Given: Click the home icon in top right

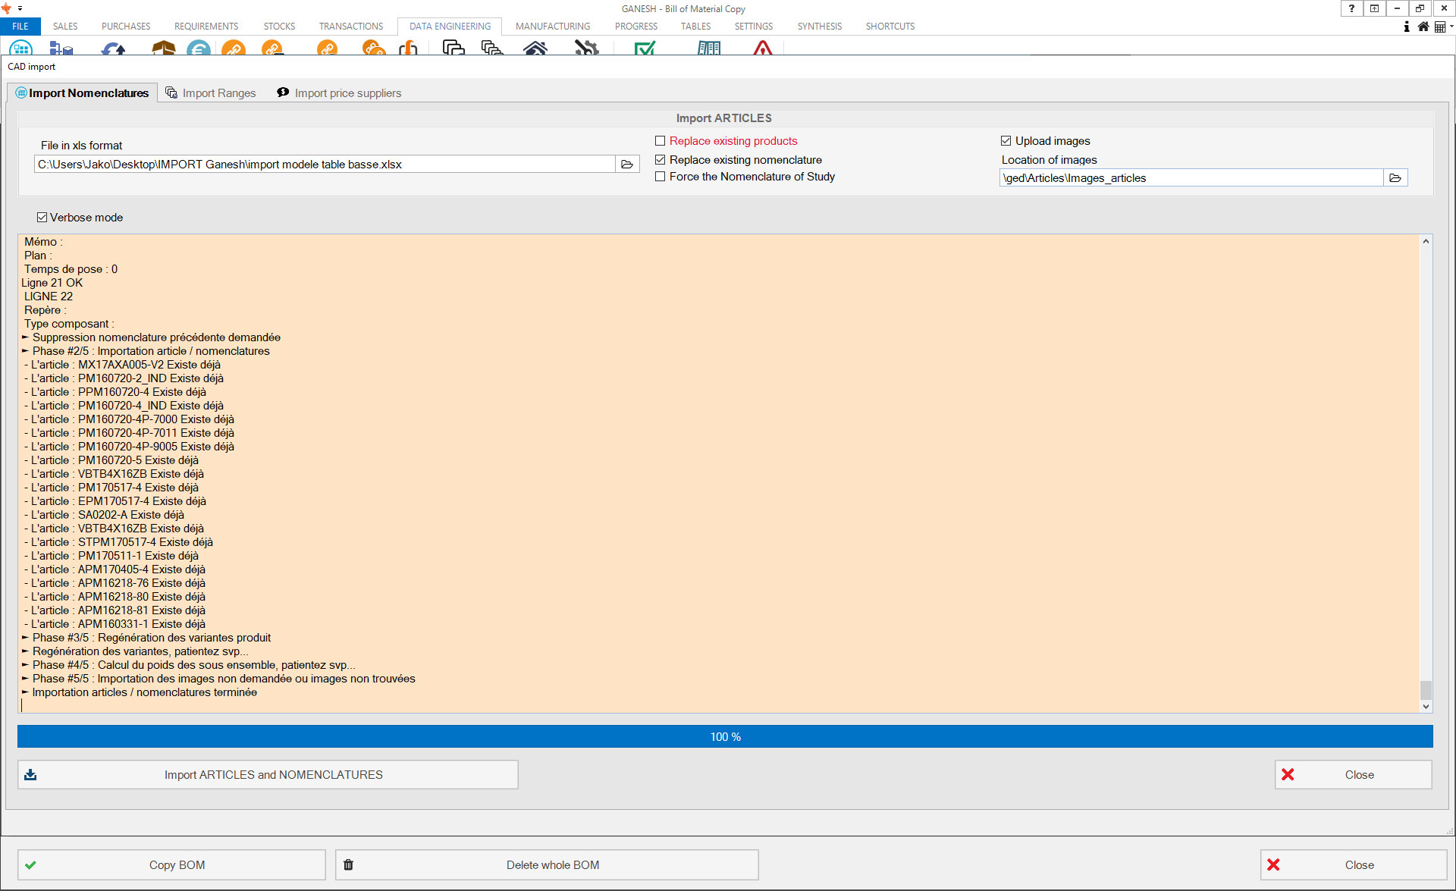Looking at the screenshot, I should click(1423, 27).
